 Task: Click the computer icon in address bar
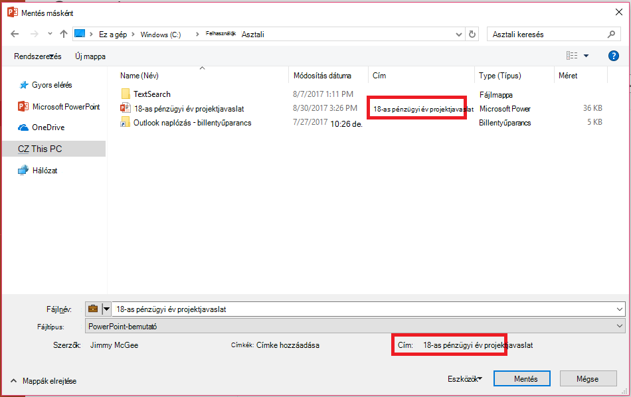point(80,34)
